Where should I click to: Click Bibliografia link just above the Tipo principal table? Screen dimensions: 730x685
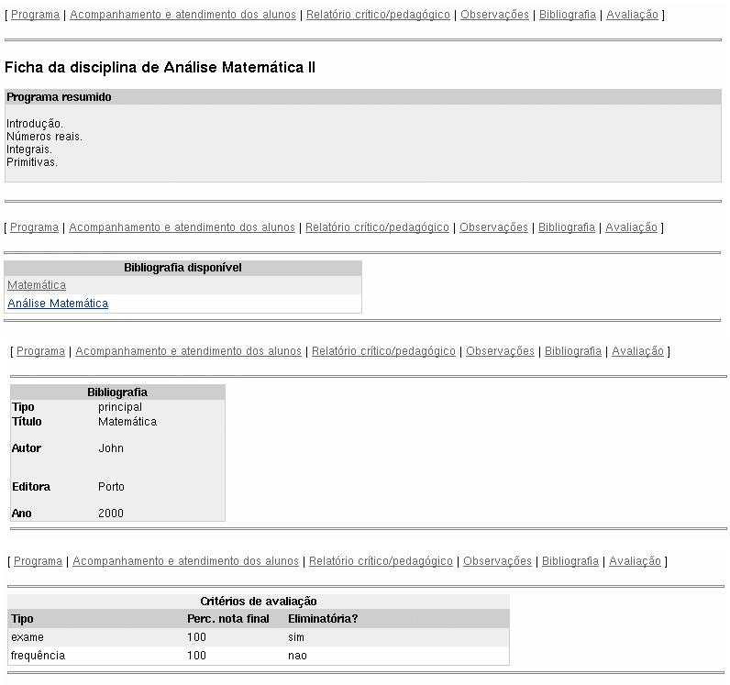point(573,351)
